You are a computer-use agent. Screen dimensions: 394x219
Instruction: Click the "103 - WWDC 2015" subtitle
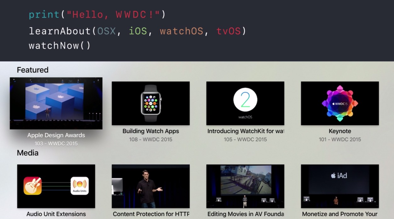(x=56, y=144)
